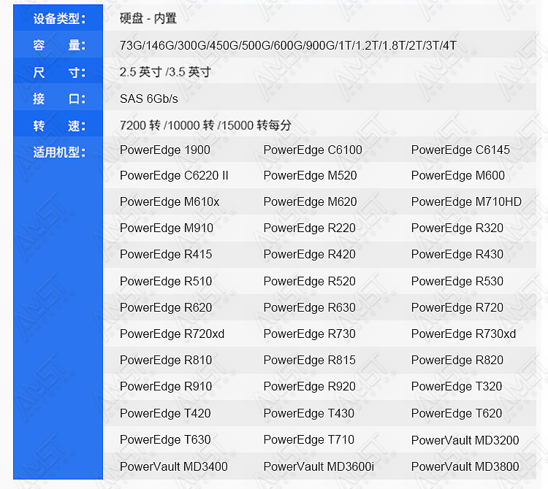Image resolution: width=548 pixels, height=489 pixels.
Task: Click PowerEdge R320 cell
Action: [x=457, y=228]
